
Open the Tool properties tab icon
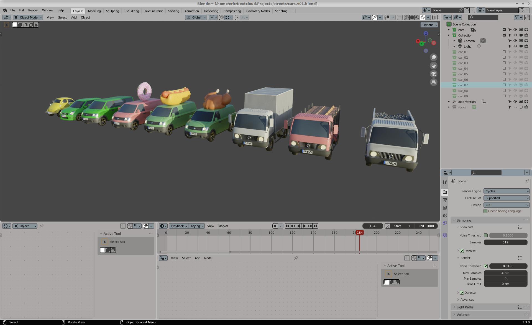[445, 182]
